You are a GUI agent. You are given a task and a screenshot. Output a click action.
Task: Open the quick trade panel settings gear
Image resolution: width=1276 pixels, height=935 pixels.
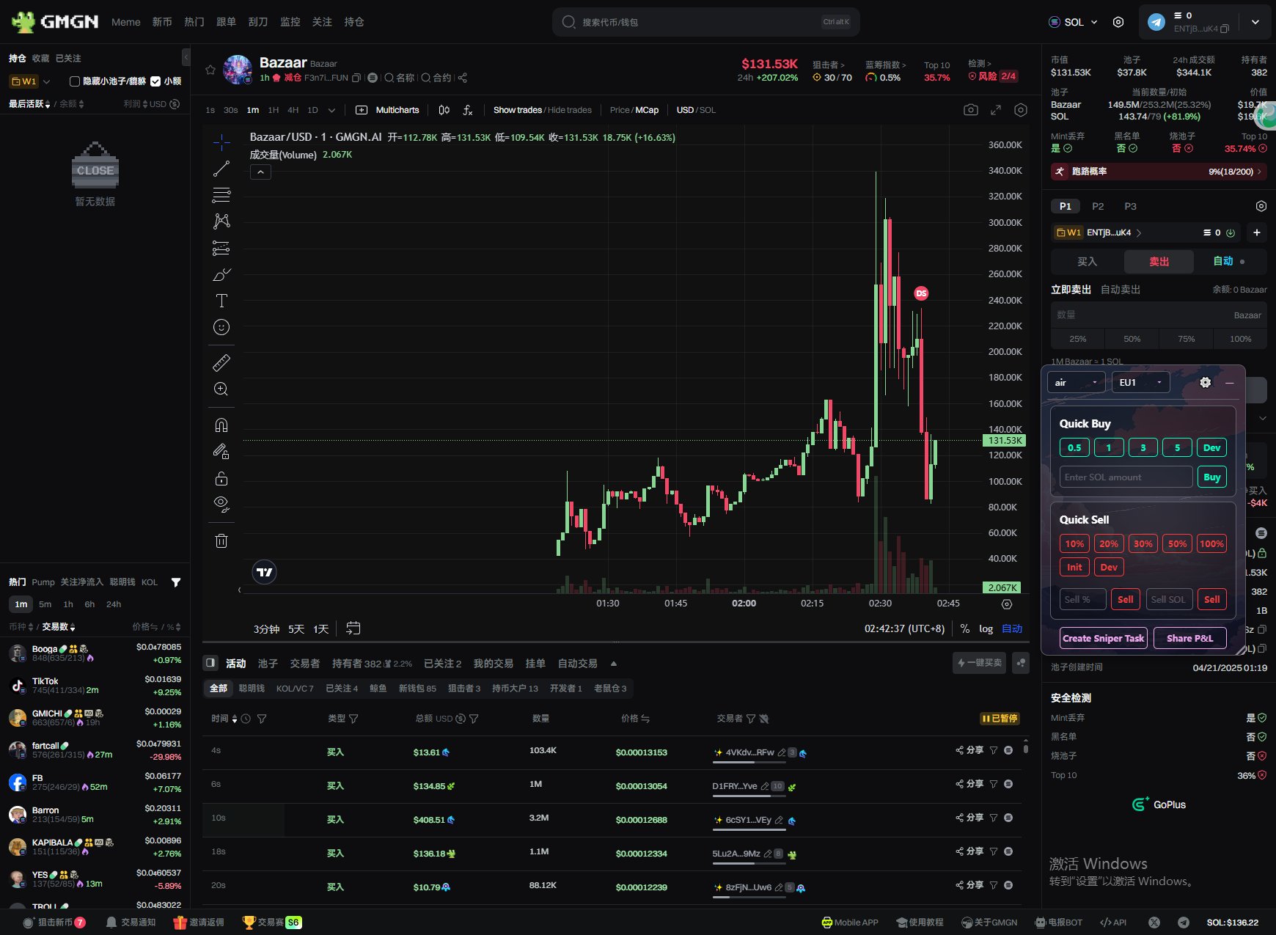[x=1205, y=382]
